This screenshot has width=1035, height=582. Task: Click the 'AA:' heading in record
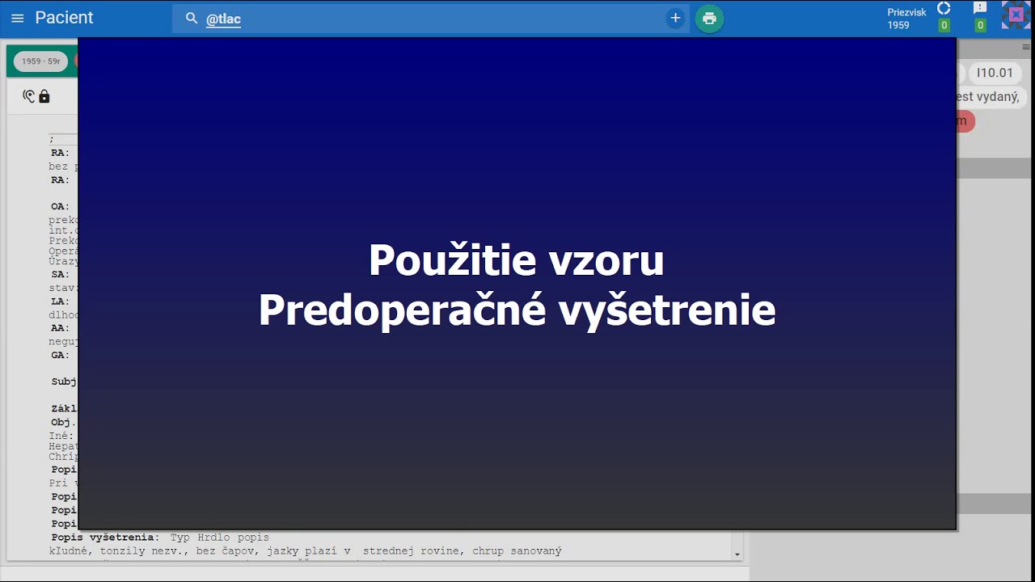point(60,328)
